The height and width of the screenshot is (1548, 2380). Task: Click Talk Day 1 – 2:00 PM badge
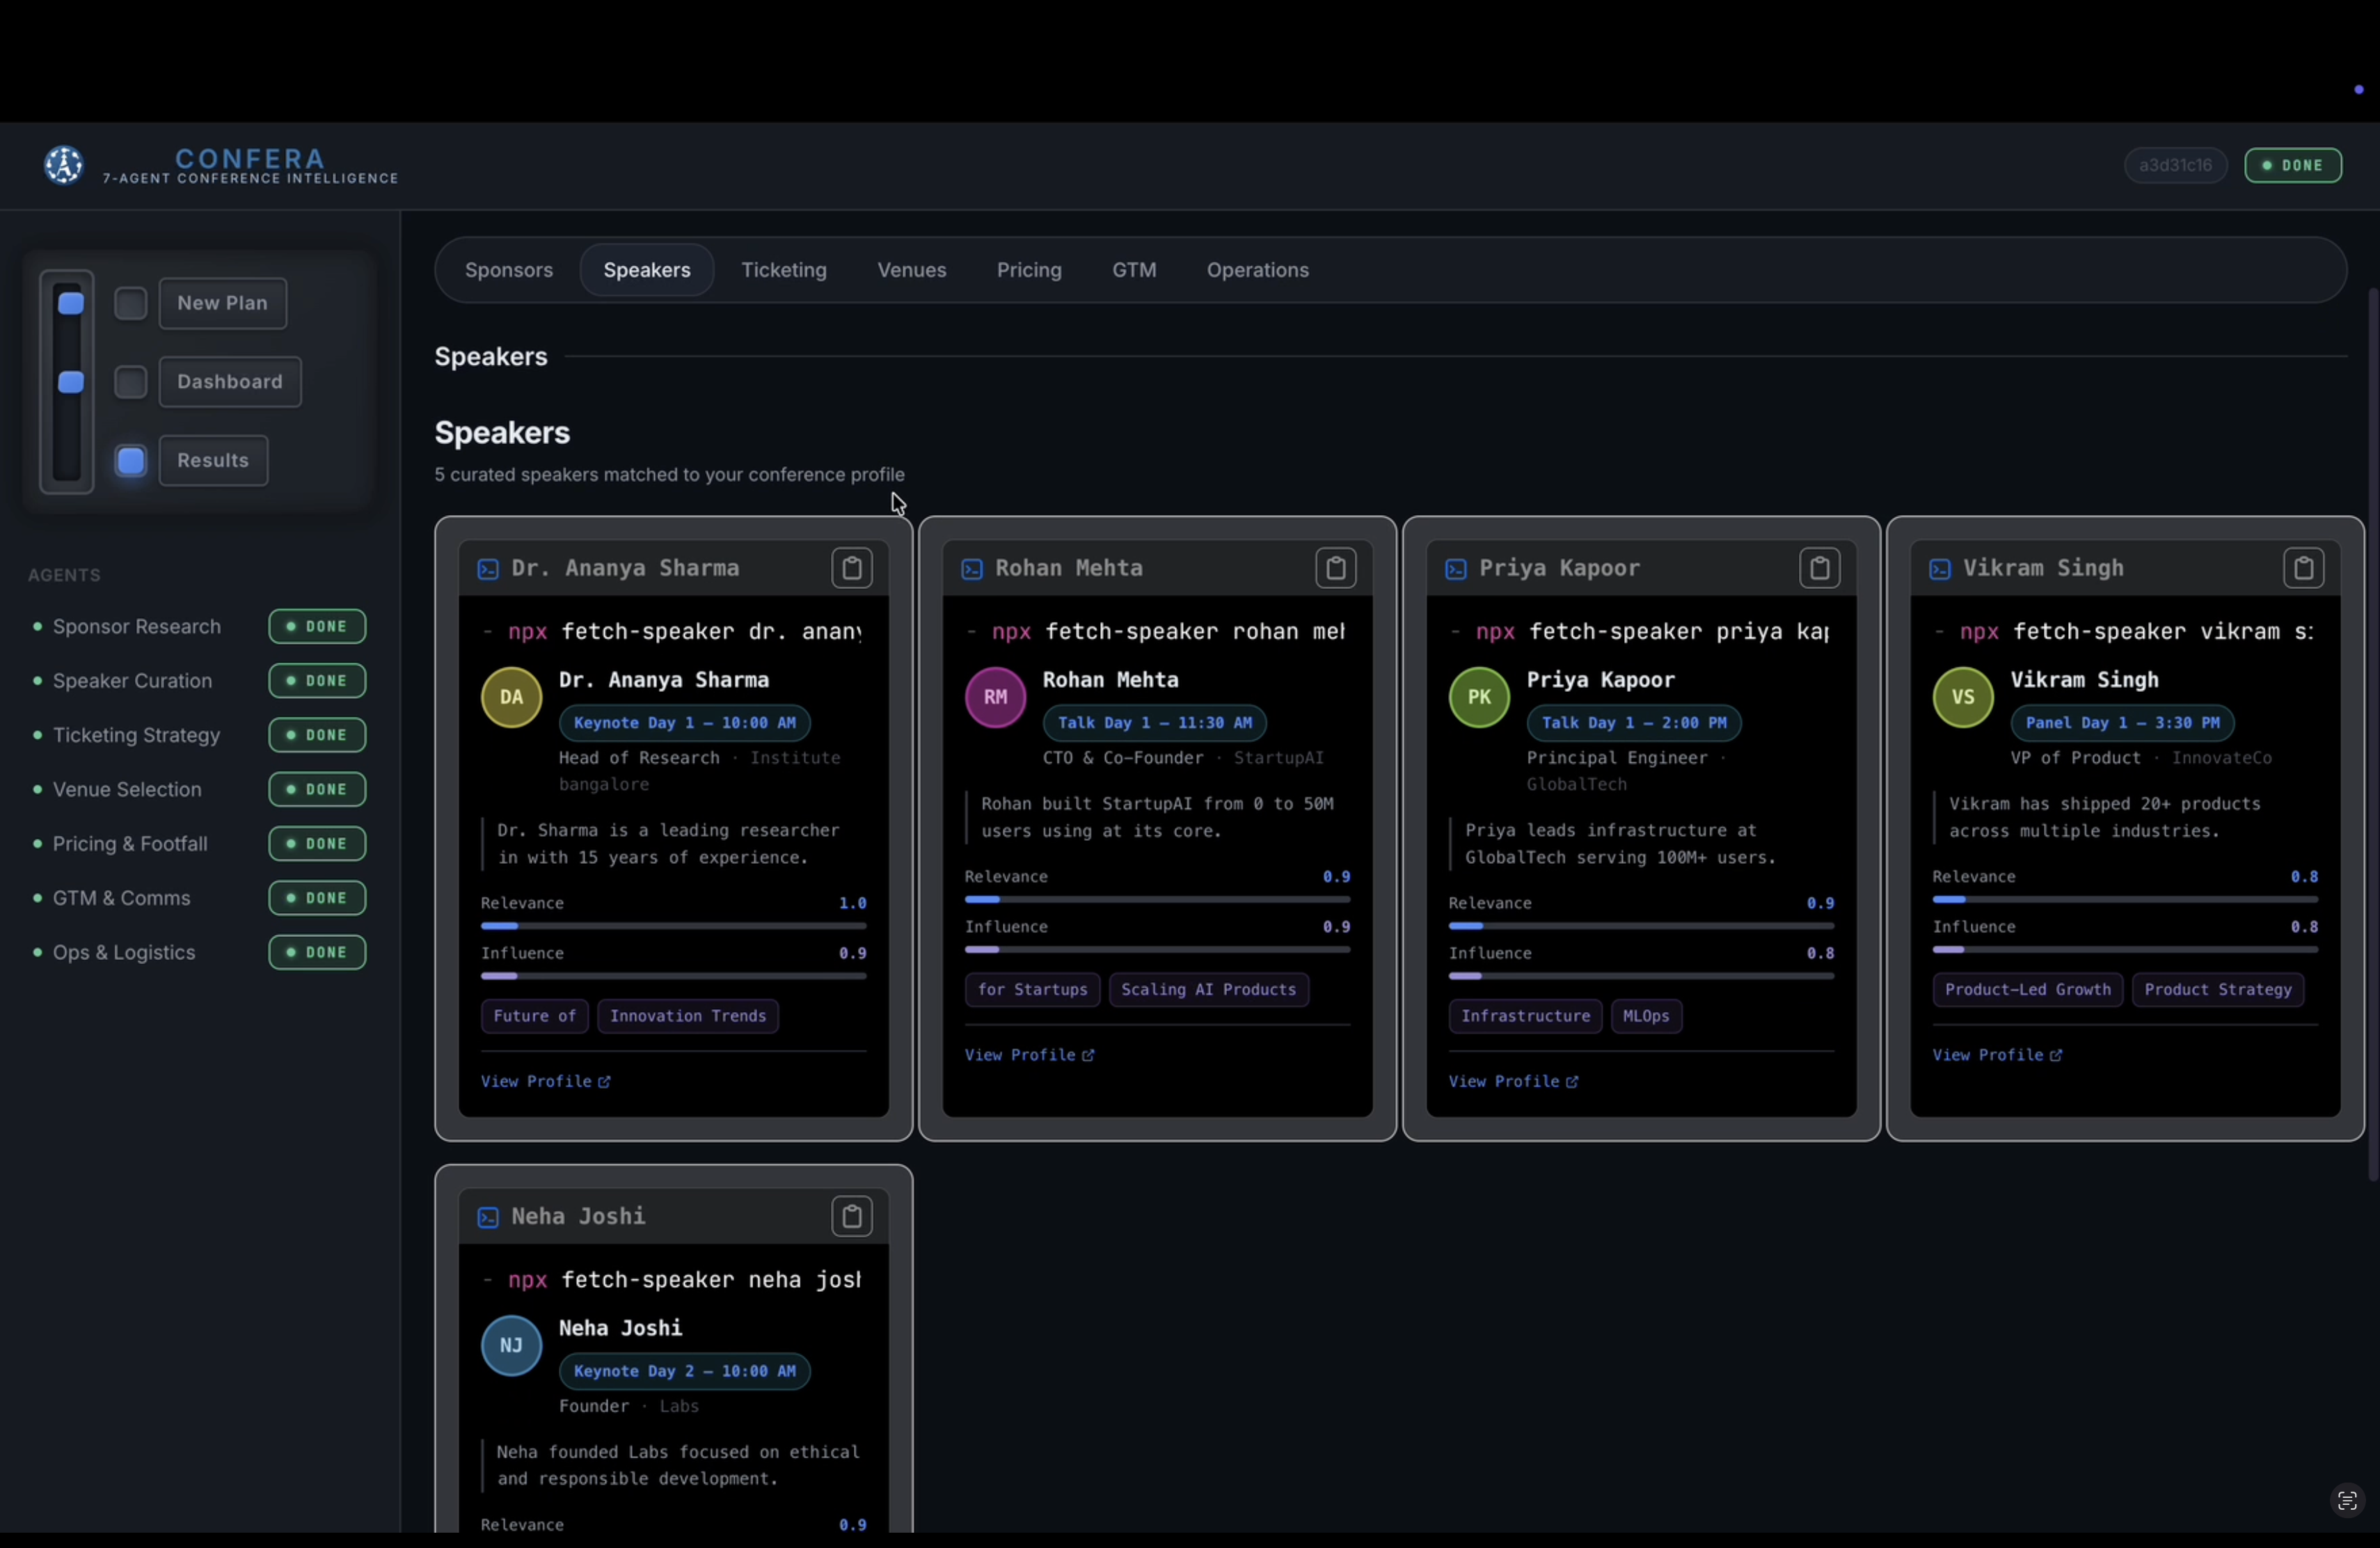[x=1634, y=723]
